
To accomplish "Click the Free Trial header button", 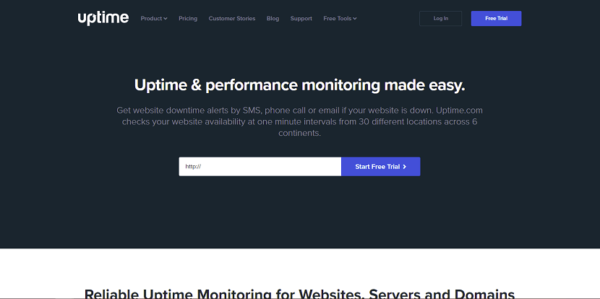I will coord(496,18).
